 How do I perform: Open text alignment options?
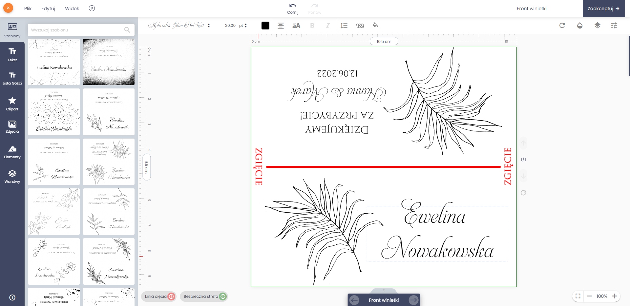(281, 26)
